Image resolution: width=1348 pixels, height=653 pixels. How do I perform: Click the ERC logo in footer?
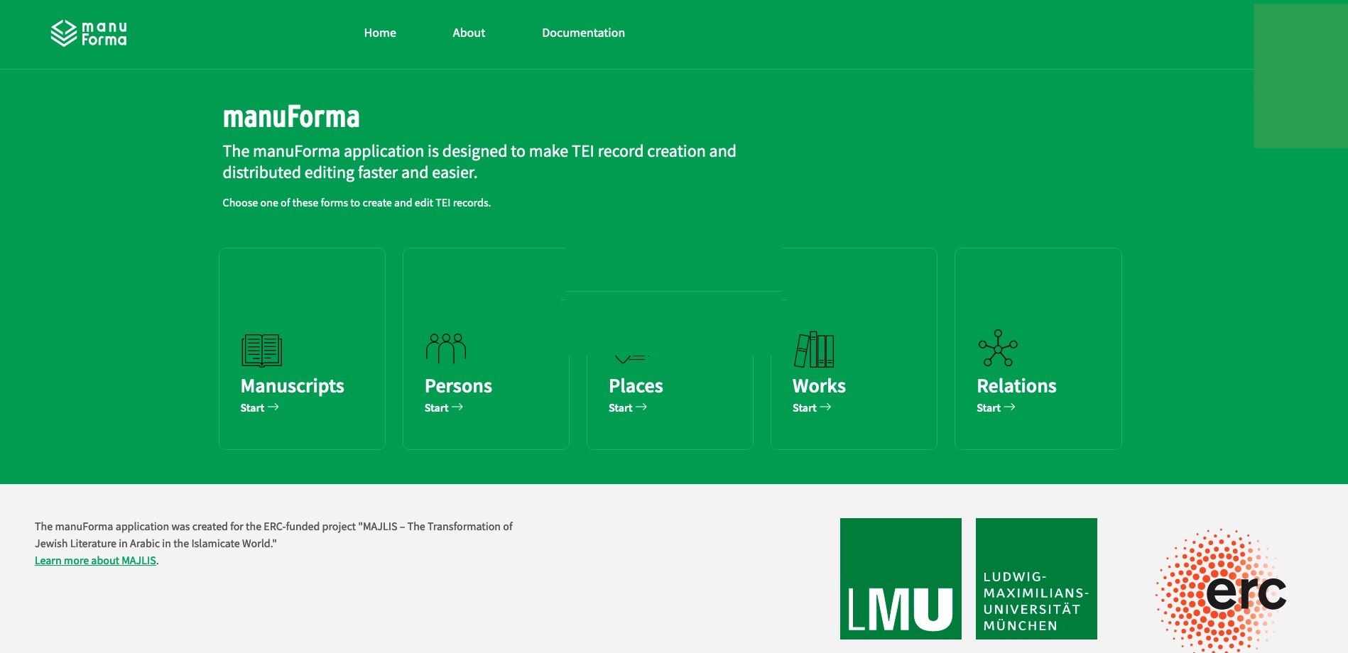pos(1222,589)
